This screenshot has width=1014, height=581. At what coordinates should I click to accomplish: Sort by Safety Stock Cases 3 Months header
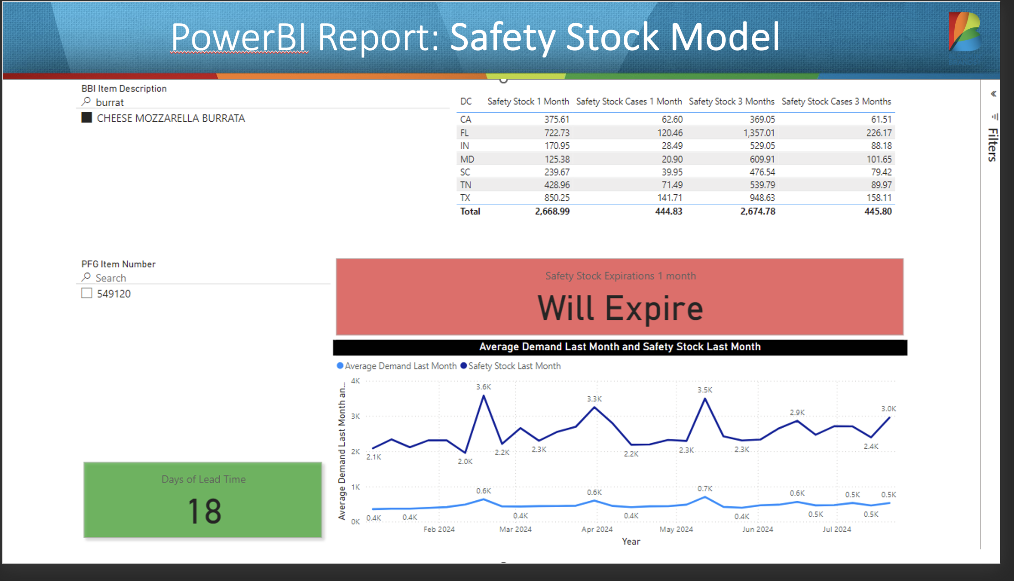point(836,101)
